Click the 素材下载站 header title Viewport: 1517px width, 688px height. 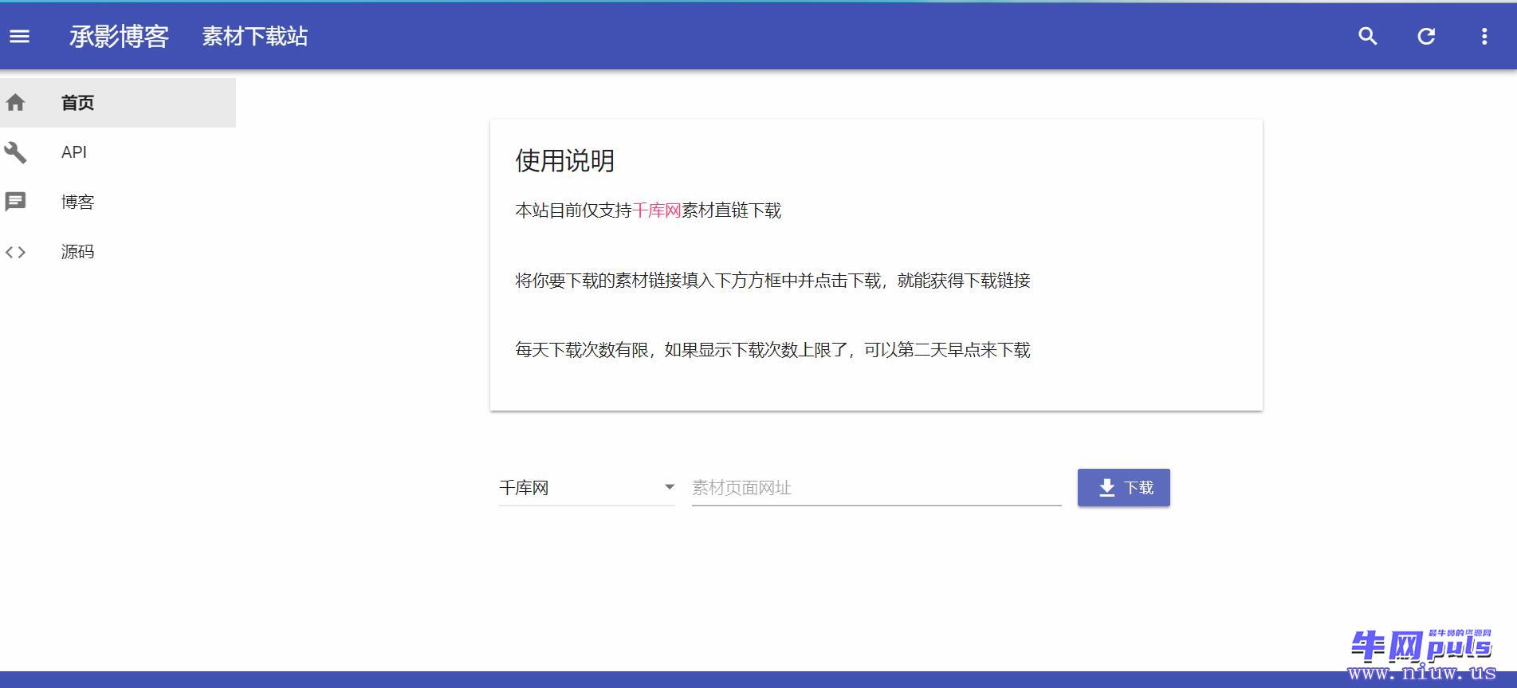tap(255, 37)
